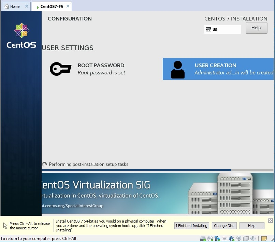
Task: Click the root password key icon
Action: [60, 69]
